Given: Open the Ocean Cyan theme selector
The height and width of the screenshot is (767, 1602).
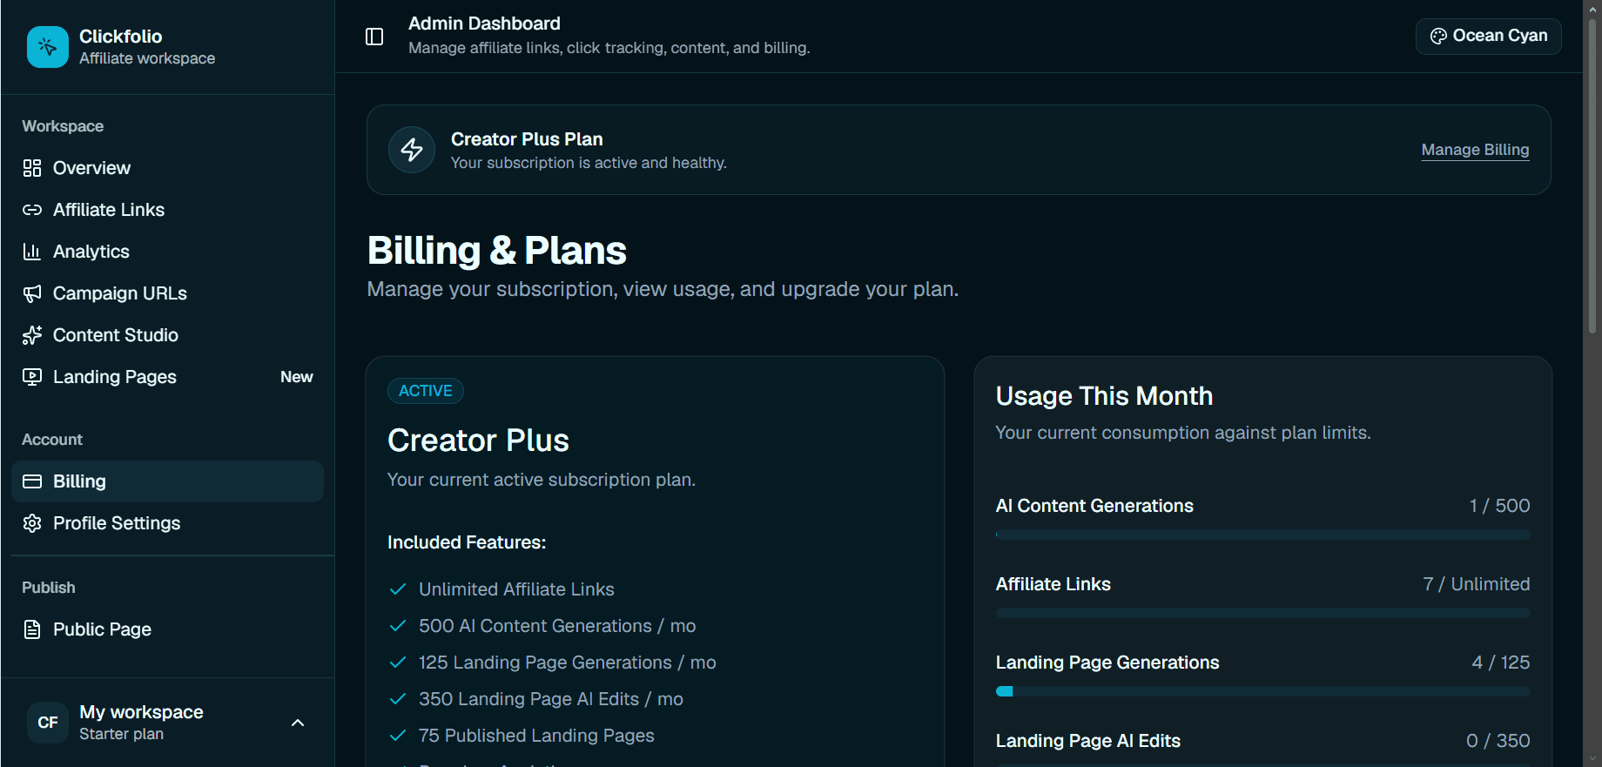Looking at the screenshot, I should click(1488, 36).
